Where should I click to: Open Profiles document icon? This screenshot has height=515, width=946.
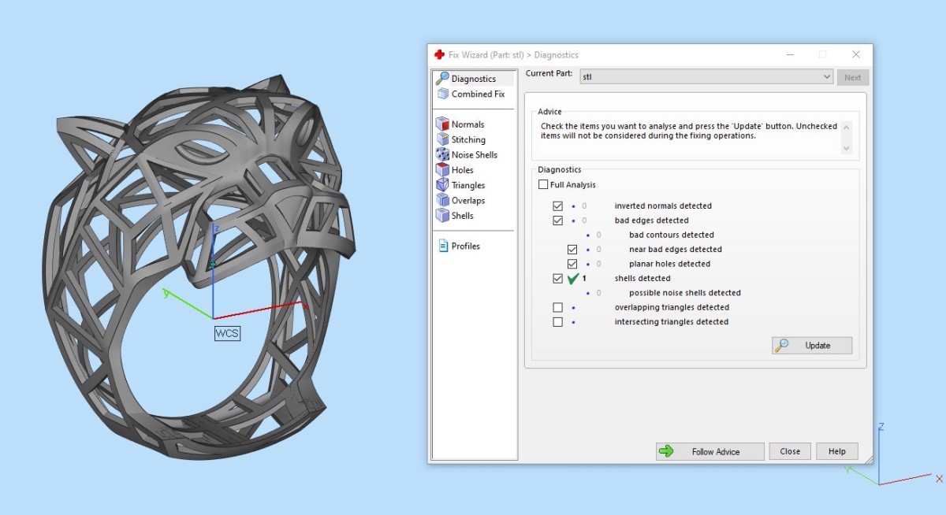(x=442, y=246)
